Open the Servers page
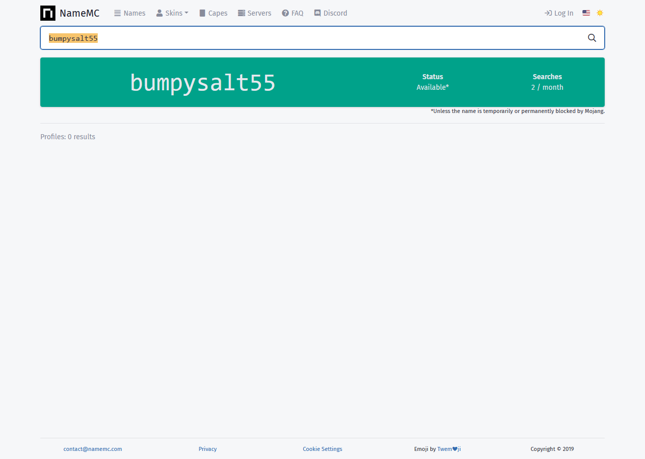This screenshot has height=459, width=645. tap(254, 13)
